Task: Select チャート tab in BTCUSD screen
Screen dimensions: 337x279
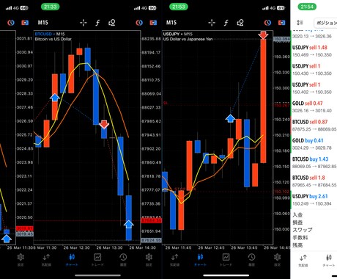Action: click(x=72, y=260)
